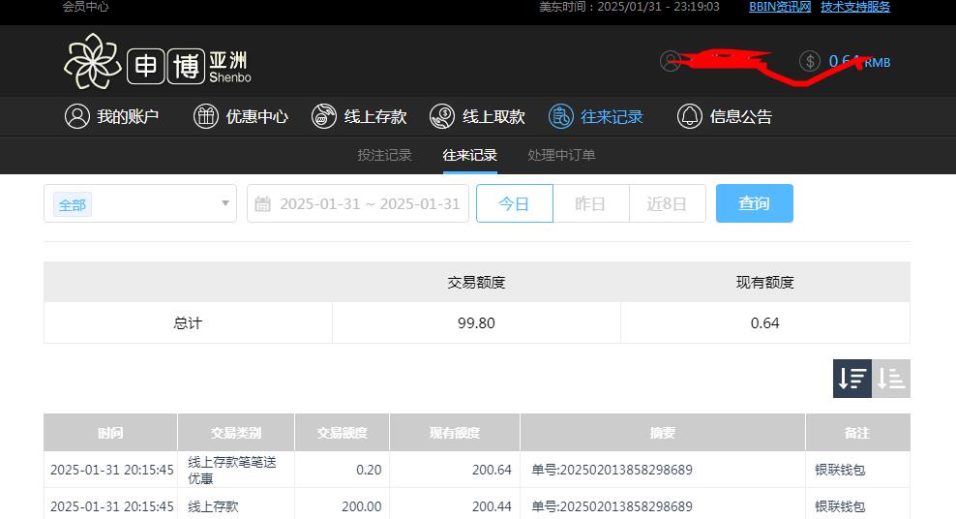Open the 线上取款 menu item
Image resolution: width=956 pixels, height=519 pixels.
click(x=477, y=116)
